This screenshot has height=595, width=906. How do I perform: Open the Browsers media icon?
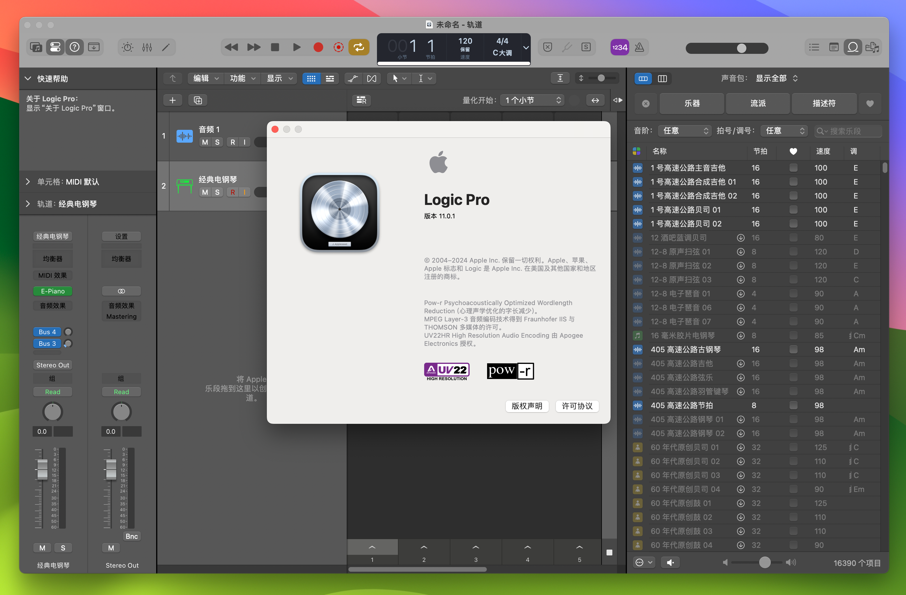[x=872, y=47]
